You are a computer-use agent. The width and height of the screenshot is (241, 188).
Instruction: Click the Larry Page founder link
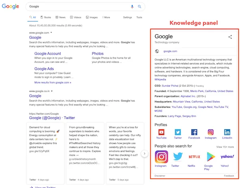point(174,116)
